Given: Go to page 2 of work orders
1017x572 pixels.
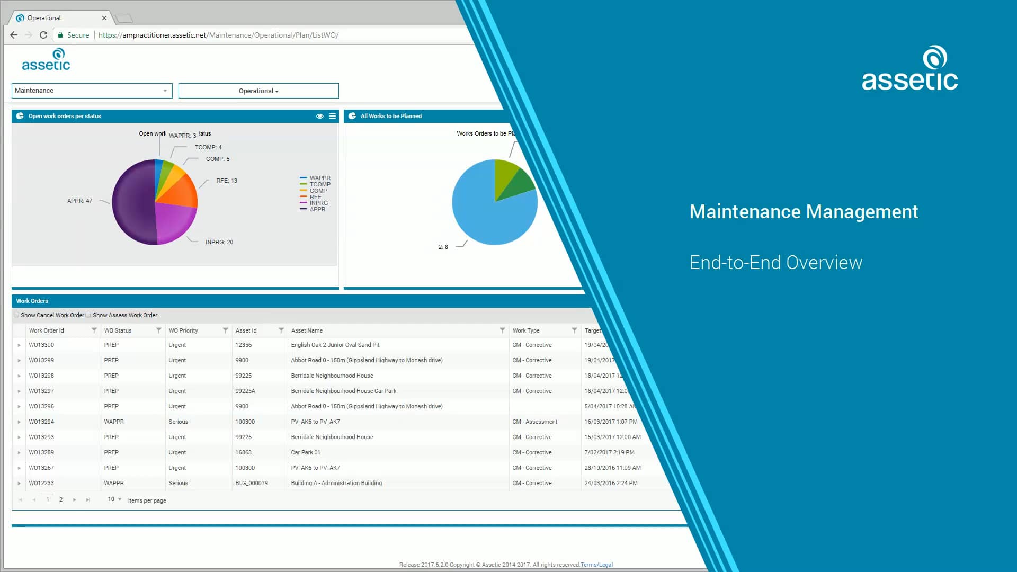Looking at the screenshot, I should click(60, 499).
